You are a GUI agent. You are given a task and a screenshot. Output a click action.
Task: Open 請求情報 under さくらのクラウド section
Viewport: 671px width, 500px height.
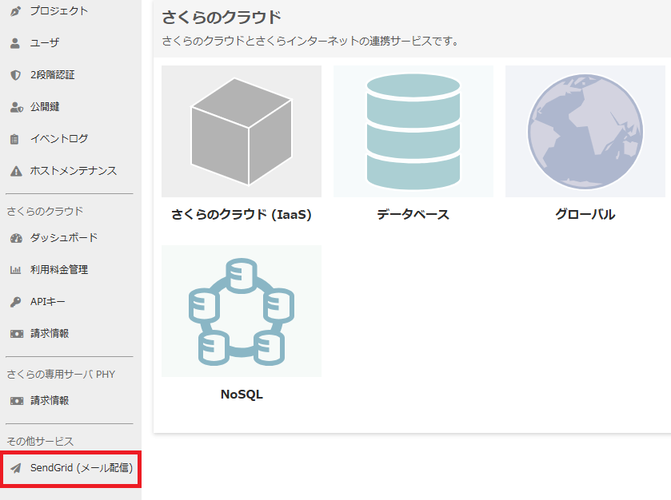50,333
